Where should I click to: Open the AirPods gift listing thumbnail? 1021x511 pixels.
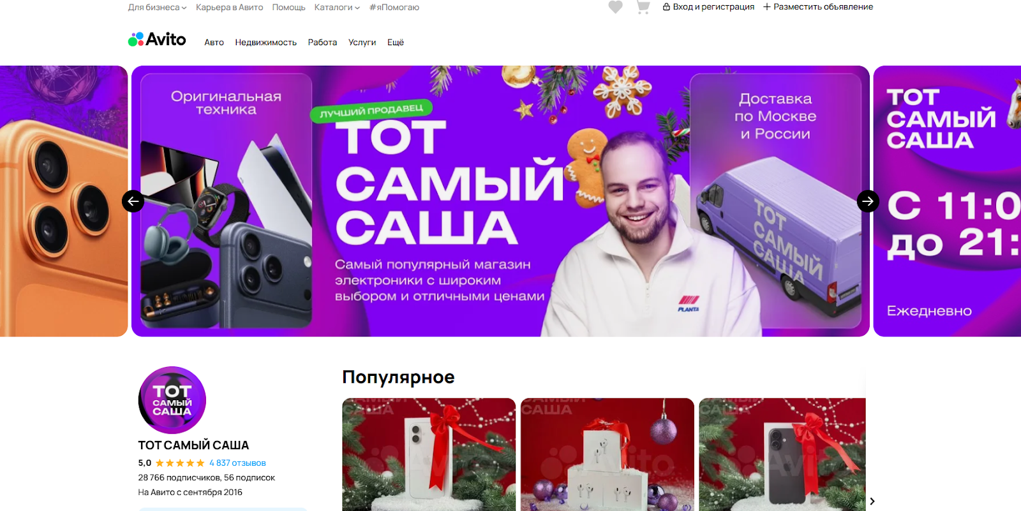[607, 454]
